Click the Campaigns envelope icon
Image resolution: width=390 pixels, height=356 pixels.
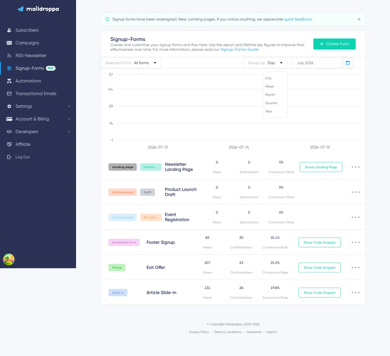coord(9,43)
